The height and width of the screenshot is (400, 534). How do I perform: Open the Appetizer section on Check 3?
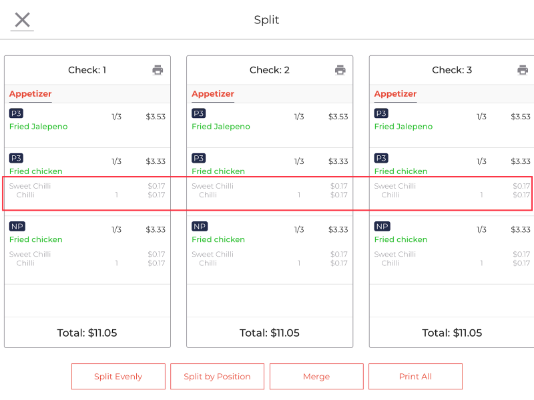394,94
